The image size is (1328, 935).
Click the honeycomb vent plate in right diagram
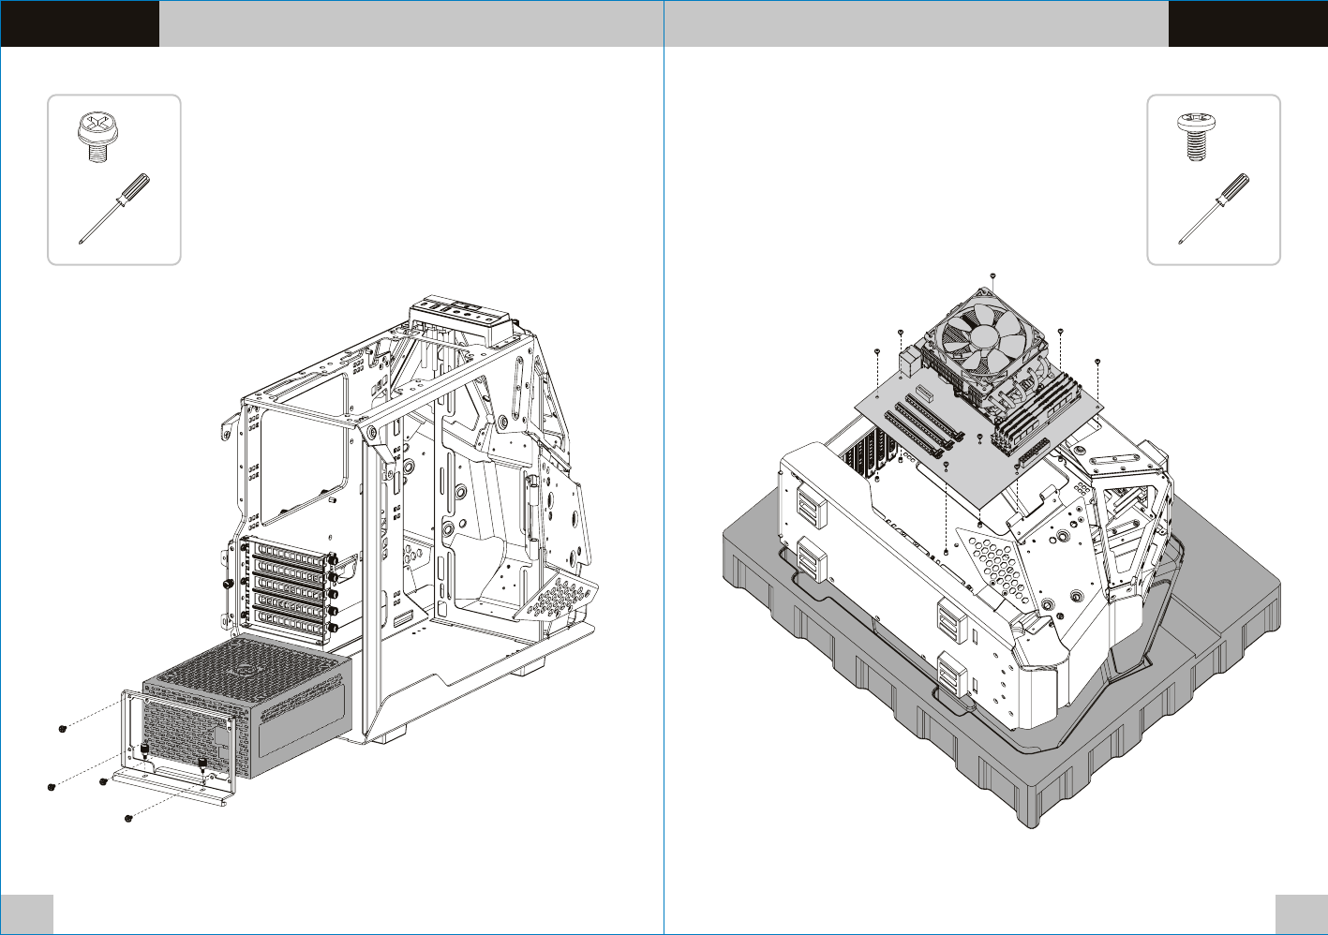(993, 560)
